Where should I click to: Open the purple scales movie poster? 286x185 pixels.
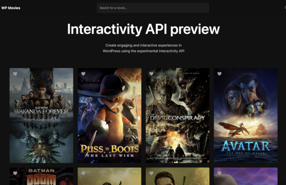coord(246,176)
